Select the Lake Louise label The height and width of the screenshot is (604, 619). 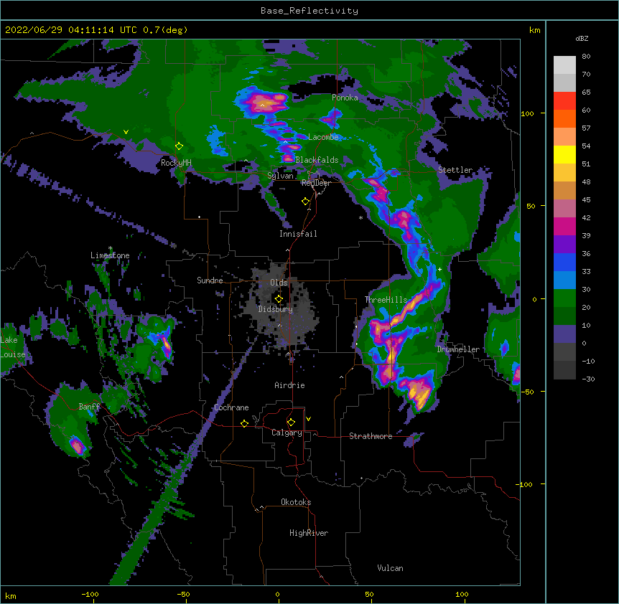pyautogui.click(x=12, y=347)
